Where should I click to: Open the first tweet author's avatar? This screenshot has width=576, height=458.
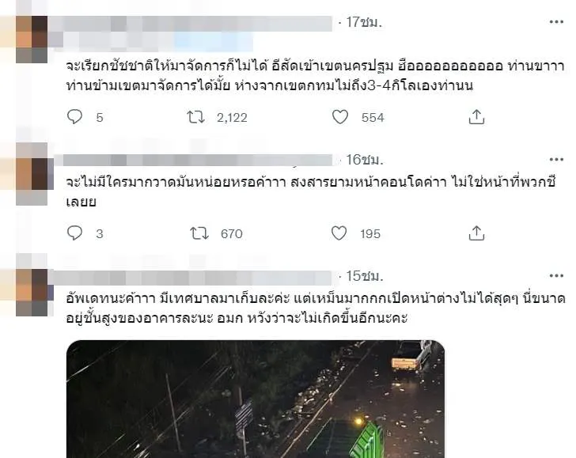coord(32,40)
